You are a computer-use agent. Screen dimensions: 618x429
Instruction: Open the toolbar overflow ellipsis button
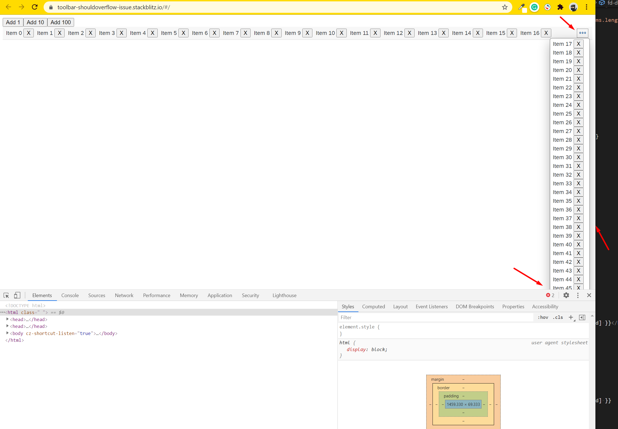point(582,33)
